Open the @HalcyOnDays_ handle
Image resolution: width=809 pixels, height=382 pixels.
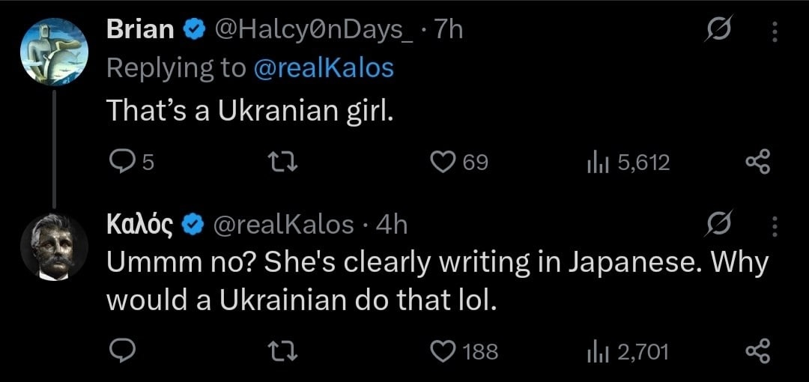(x=318, y=29)
